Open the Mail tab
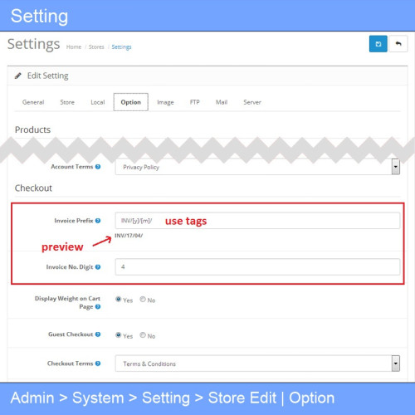This screenshot has height=415, width=415. pos(222,102)
